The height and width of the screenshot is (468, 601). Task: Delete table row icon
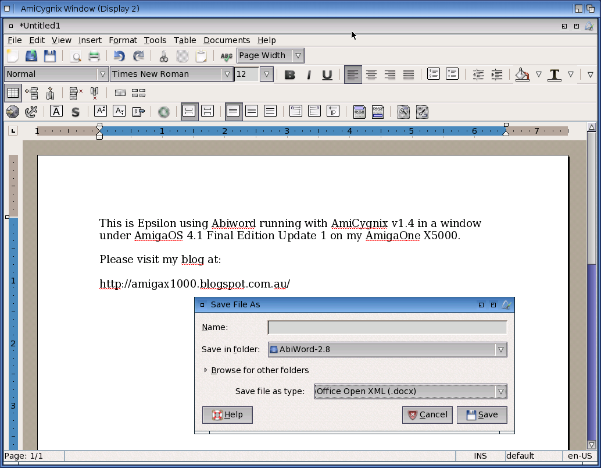[x=76, y=93]
